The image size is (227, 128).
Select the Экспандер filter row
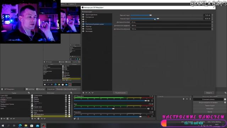click(97, 31)
